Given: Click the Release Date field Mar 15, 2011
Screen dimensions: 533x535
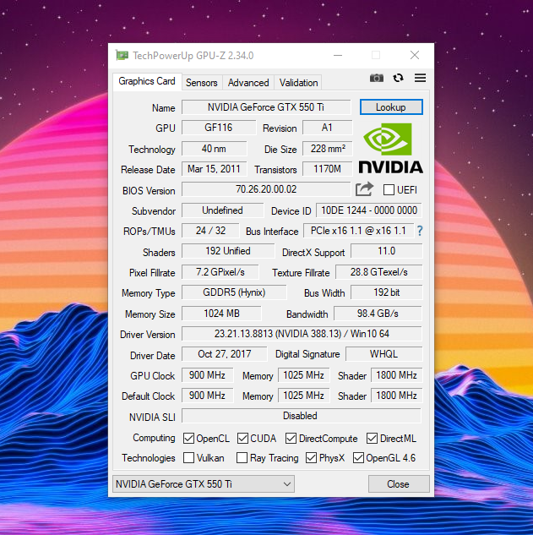Looking at the screenshot, I should [214, 169].
